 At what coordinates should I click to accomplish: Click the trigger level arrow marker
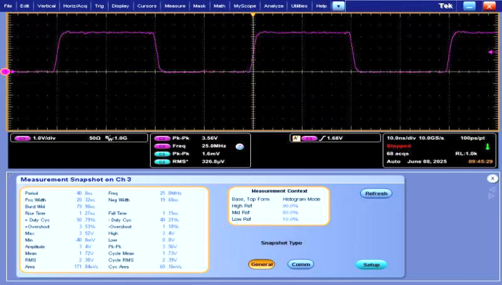pos(492,52)
